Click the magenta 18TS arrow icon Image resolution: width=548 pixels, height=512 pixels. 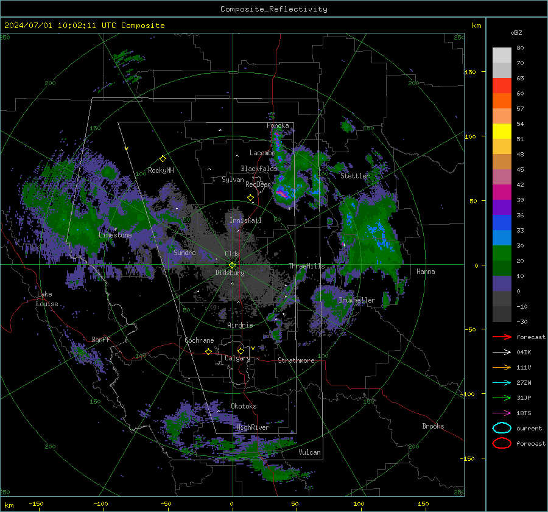click(502, 413)
